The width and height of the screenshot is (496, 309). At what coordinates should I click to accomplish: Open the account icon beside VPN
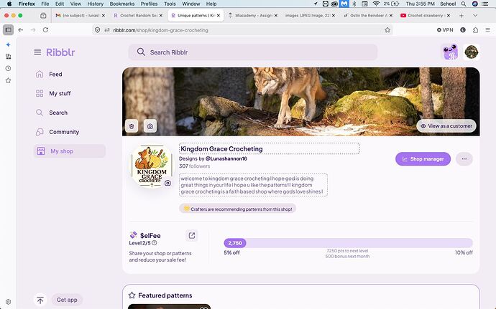click(x=463, y=30)
